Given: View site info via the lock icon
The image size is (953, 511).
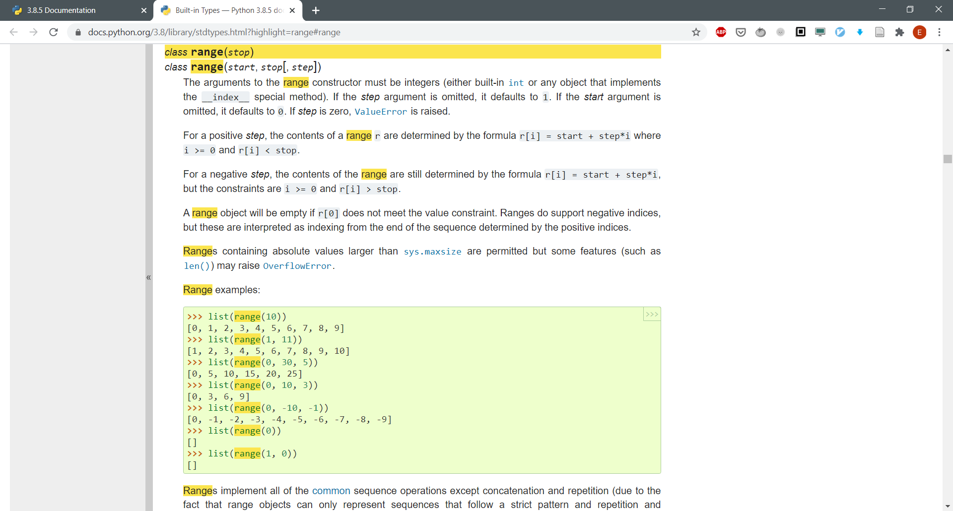Looking at the screenshot, I should click(78, 32).
